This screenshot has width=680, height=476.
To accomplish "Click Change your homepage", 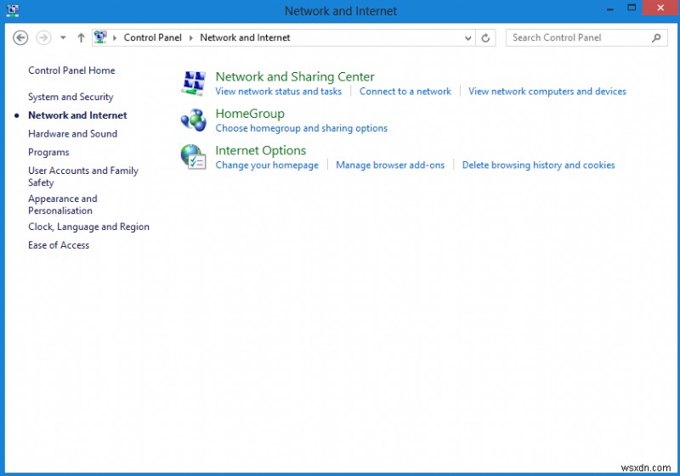I will 267,165.
